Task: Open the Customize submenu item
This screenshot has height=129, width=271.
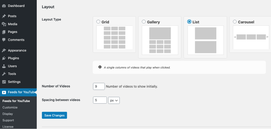Action: [x=10, y=107]
